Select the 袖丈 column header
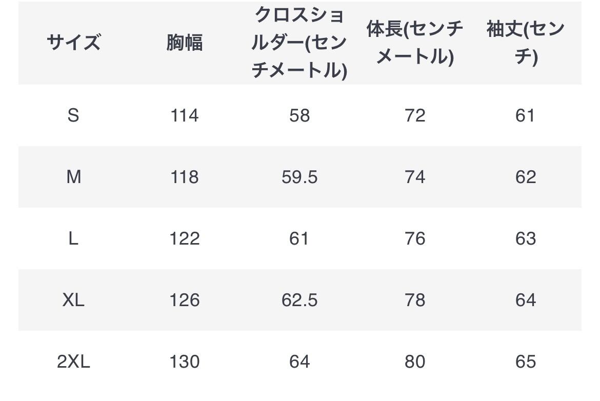Screen dimensions: 600x401 (x=525, y=43)
